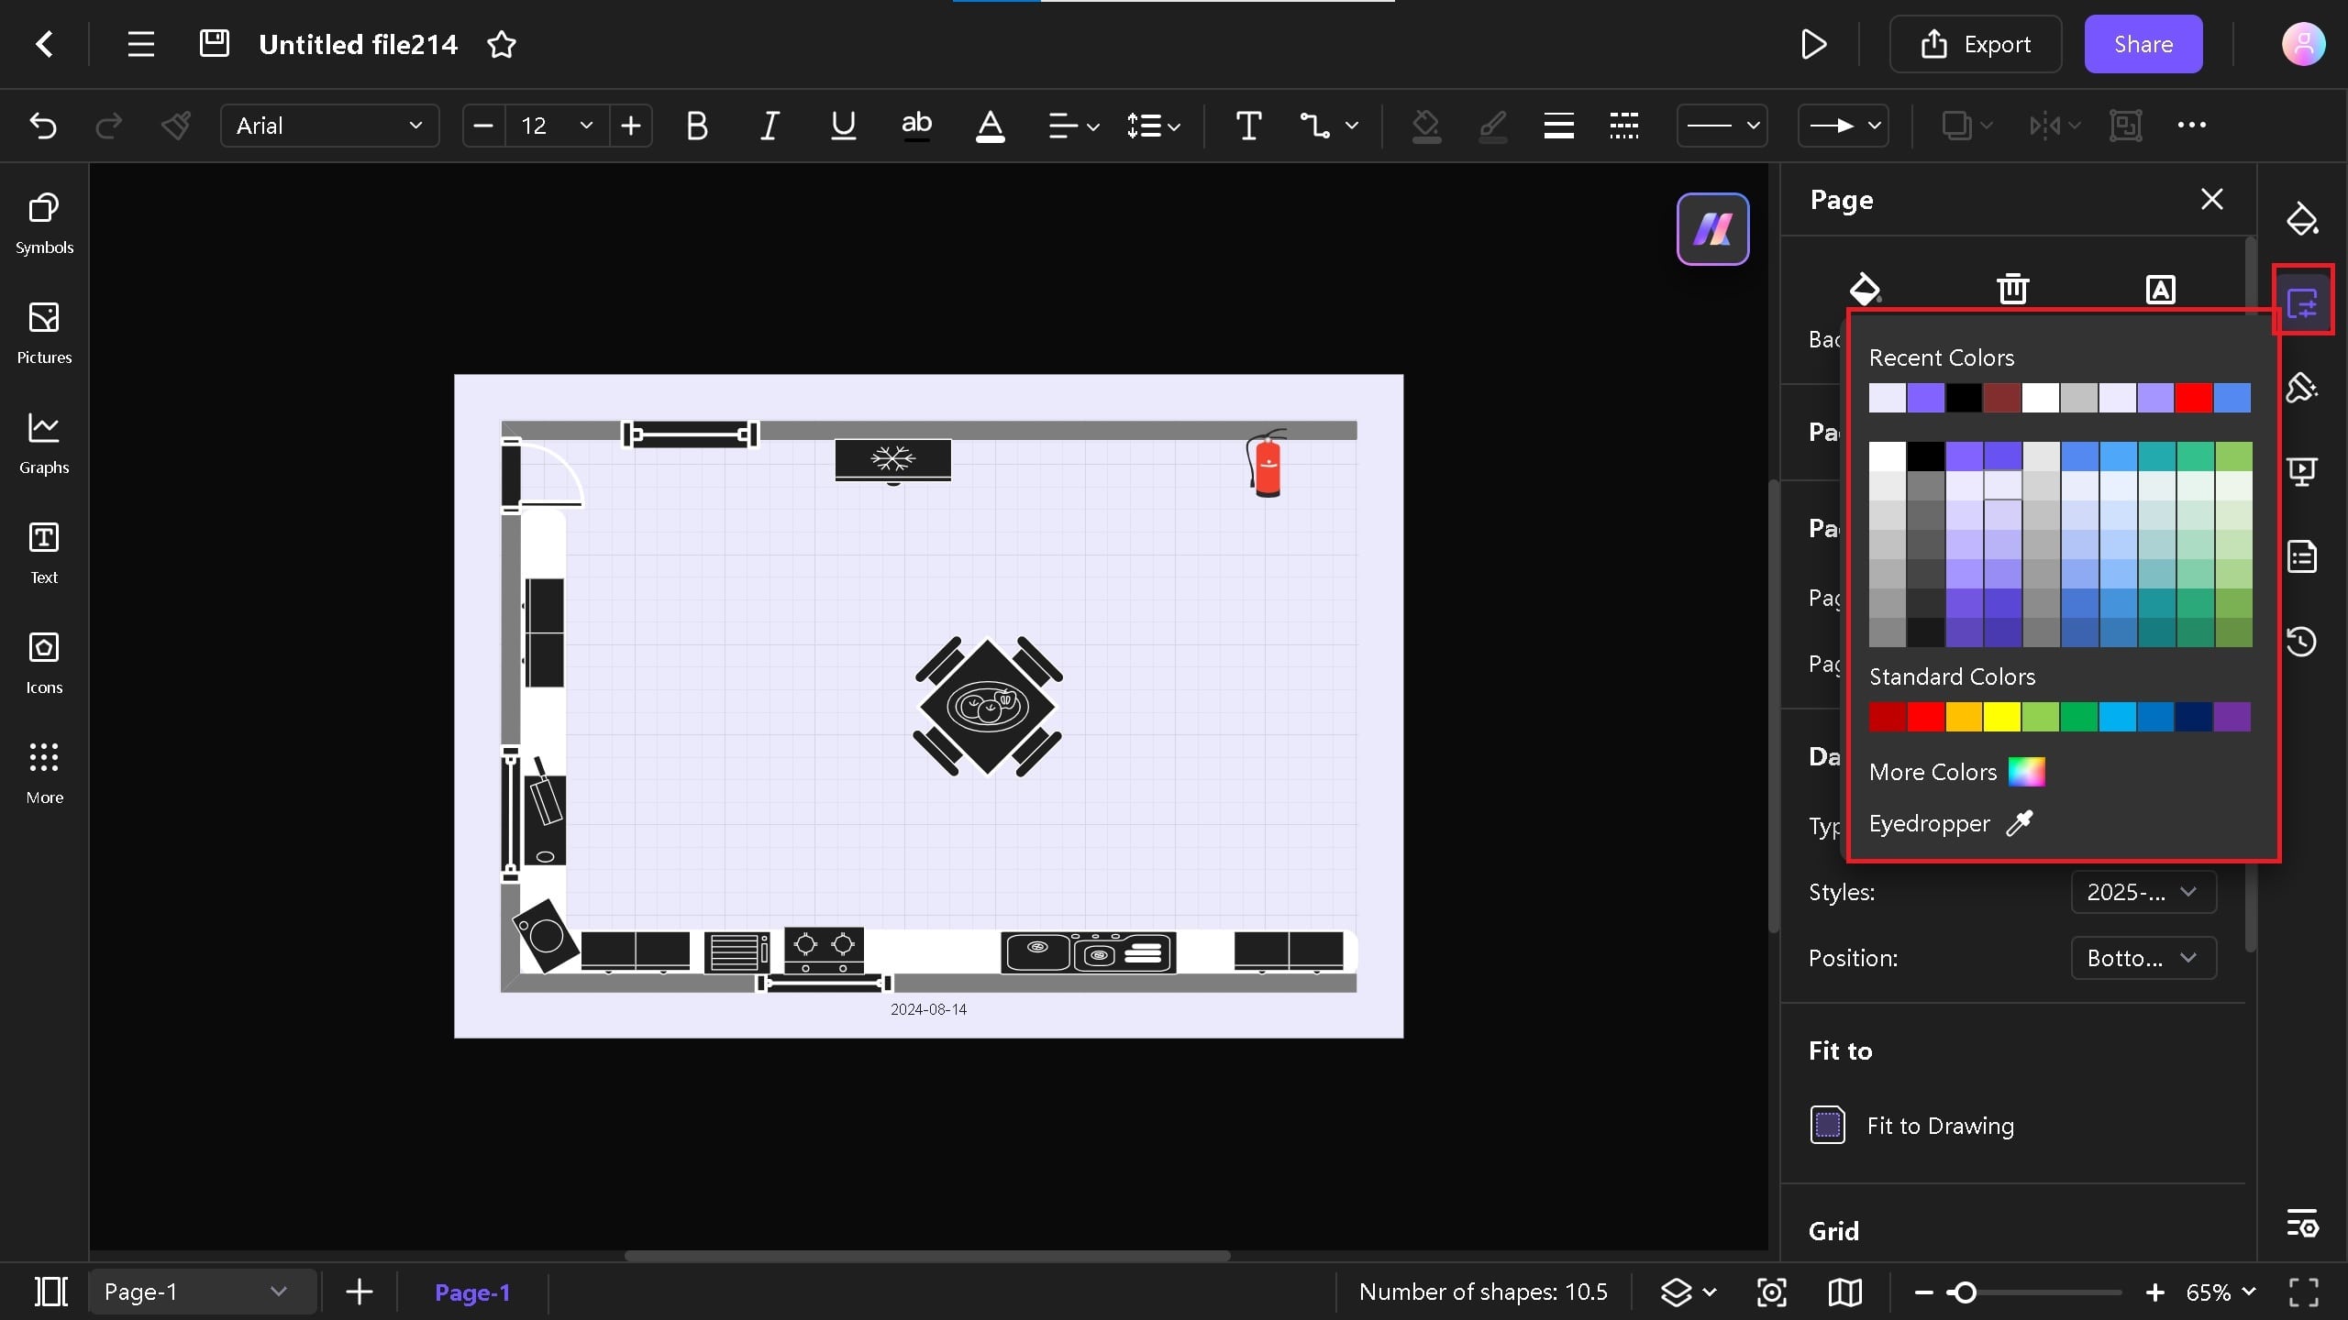Open the line weight options
Viewport: 2348px width, 1320px height.
1558,126
